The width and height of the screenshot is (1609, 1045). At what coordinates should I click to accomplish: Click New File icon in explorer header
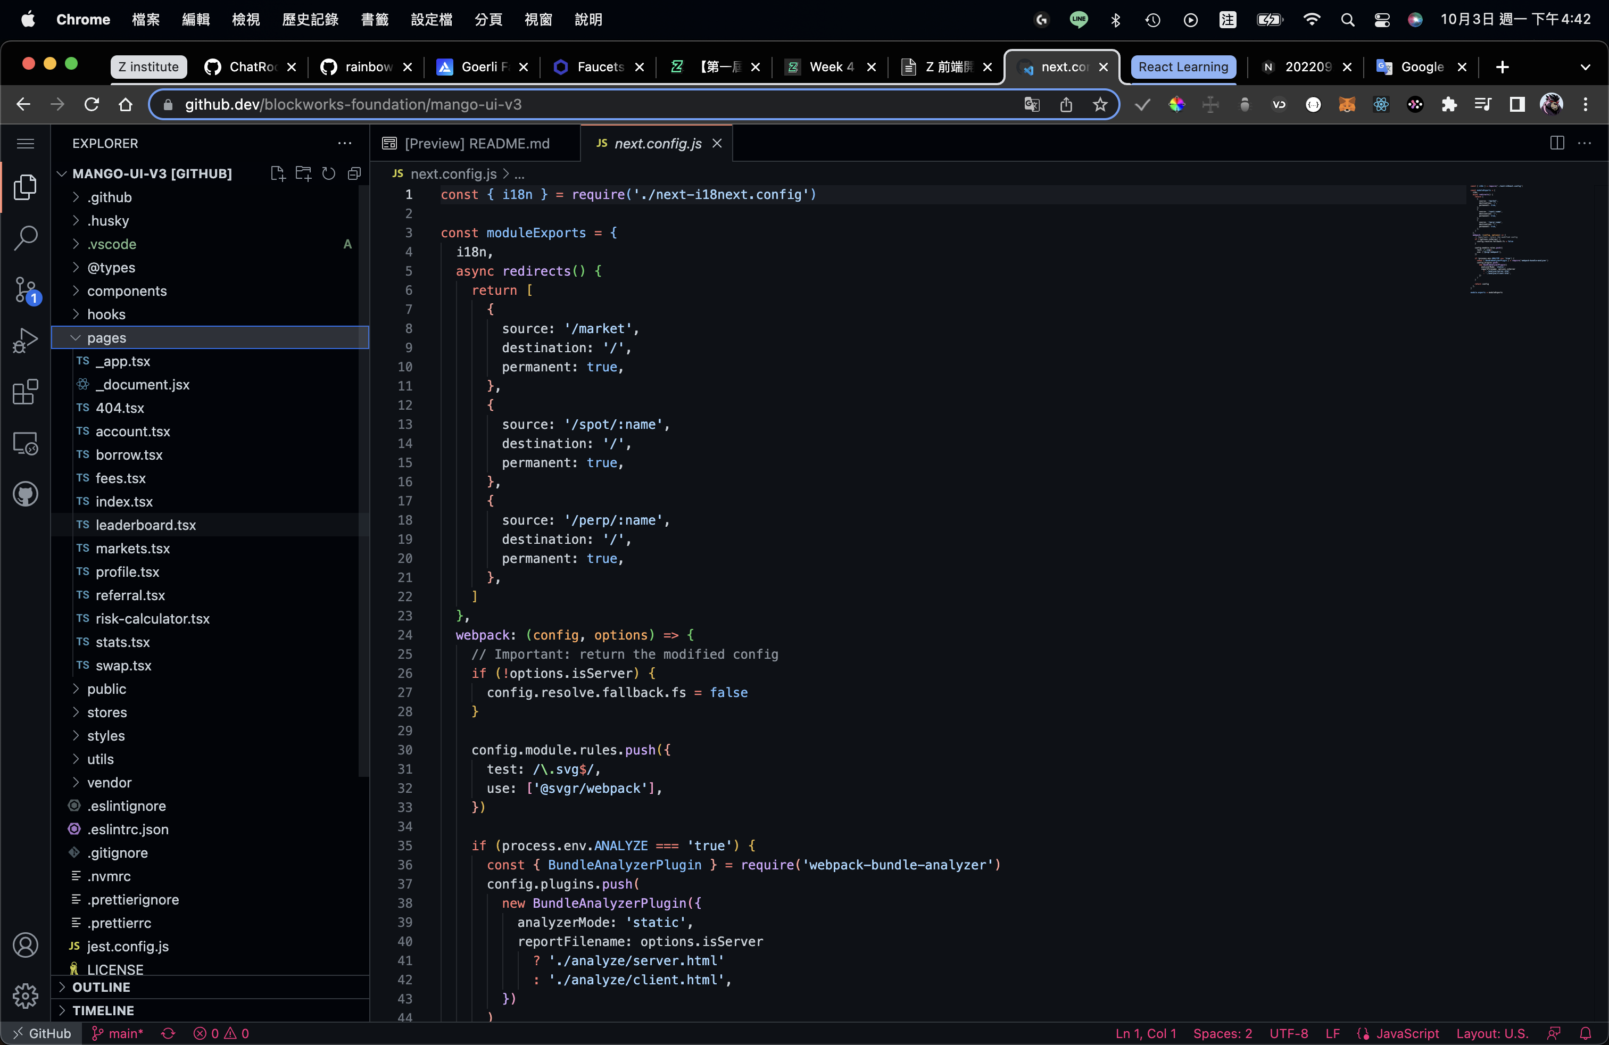277,173
